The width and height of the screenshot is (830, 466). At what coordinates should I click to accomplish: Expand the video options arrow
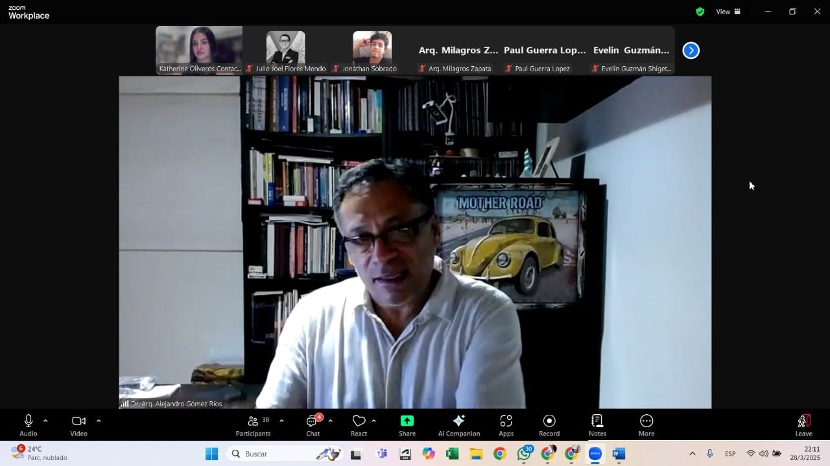(99, 421)
